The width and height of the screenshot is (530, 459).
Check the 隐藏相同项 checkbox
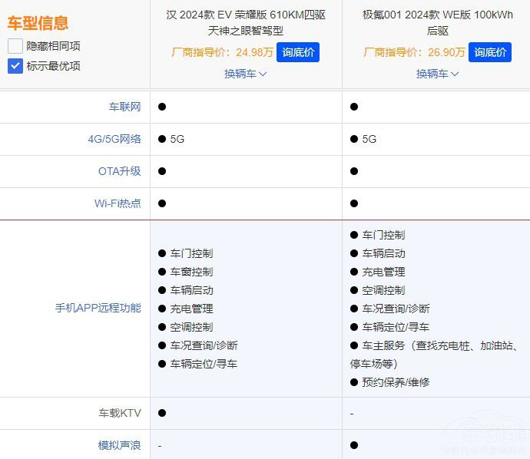click(x=15, y=46)
